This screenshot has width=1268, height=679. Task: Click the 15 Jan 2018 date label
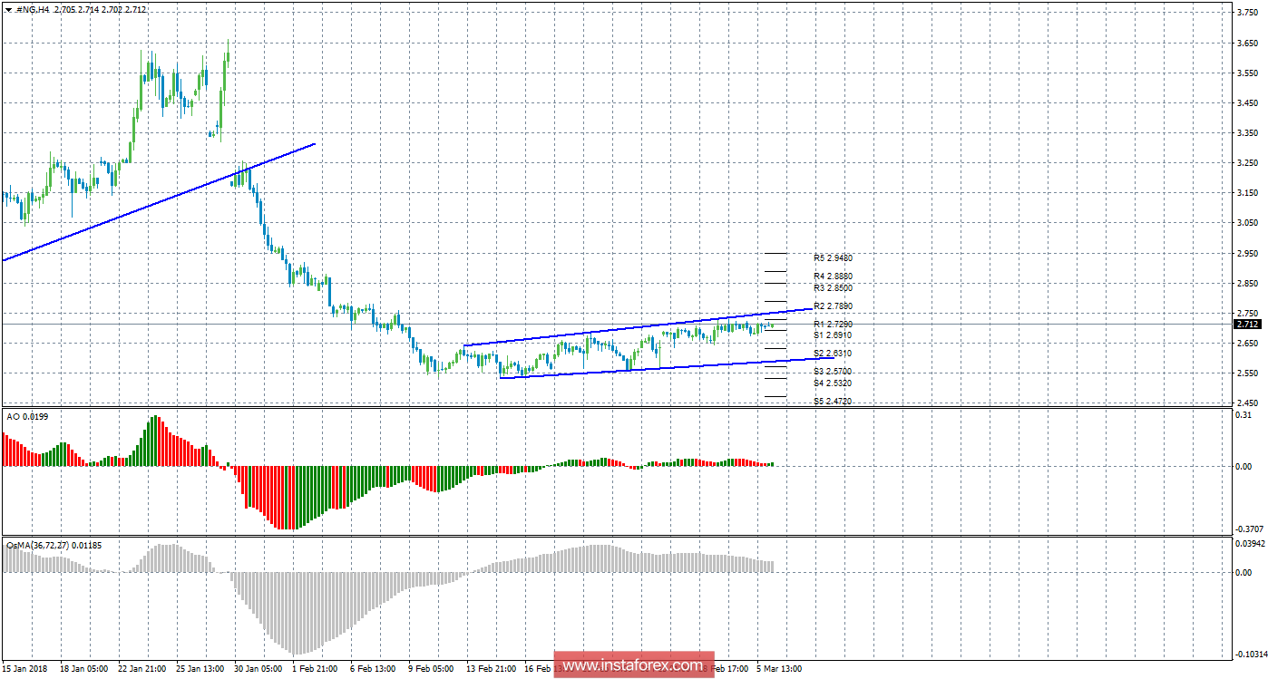24,669
